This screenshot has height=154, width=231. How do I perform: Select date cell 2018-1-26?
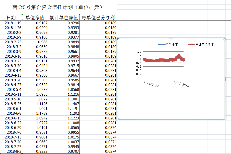pos(11,28)
